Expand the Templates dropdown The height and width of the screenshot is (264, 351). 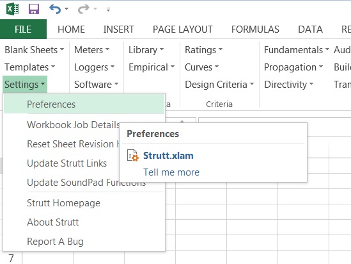[x=30, y=67]
